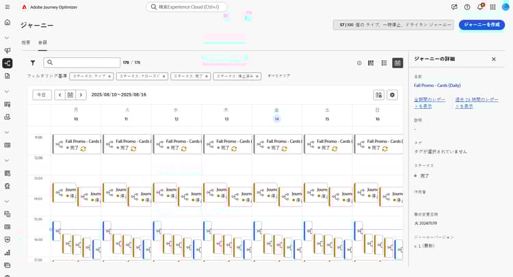Viewport: 513px width, 277px height.
Task: Remove the ステータス: 完了 filter chip
Action: coord(207,76)
